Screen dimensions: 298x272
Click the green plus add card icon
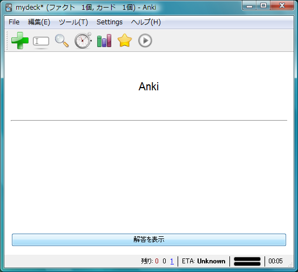[x=20, y=41]
